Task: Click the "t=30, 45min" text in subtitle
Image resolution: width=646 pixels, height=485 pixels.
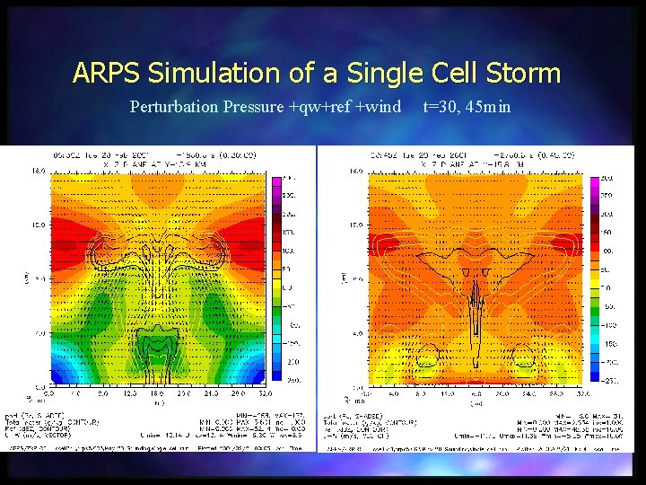Action: [467, 106]
